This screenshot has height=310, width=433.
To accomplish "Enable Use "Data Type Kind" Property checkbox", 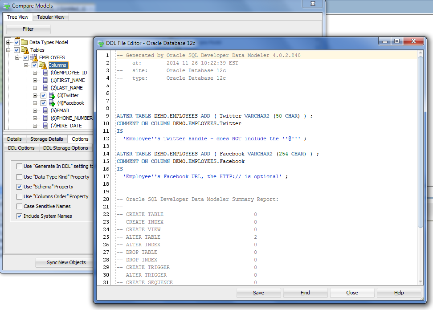I will (x=19, y=177).
